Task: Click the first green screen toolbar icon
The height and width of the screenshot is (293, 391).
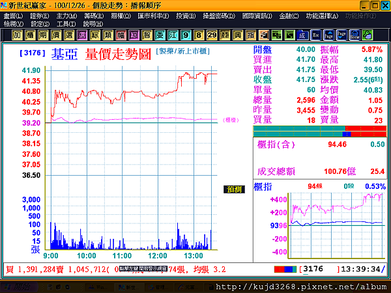Action: click(276, 35)
